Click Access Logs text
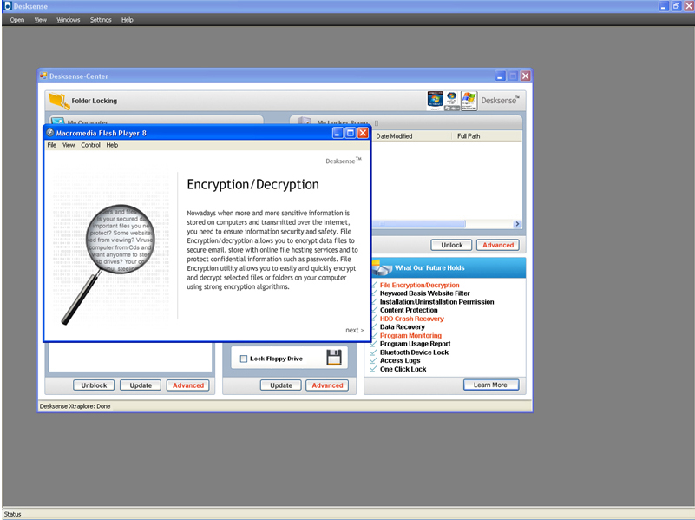This screenshot has width=695, height=520. [x=400, y=360]
